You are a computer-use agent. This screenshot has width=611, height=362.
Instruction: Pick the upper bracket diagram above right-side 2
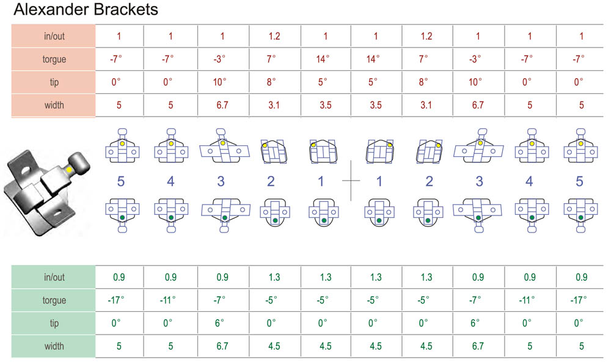(x=429, y=150)
